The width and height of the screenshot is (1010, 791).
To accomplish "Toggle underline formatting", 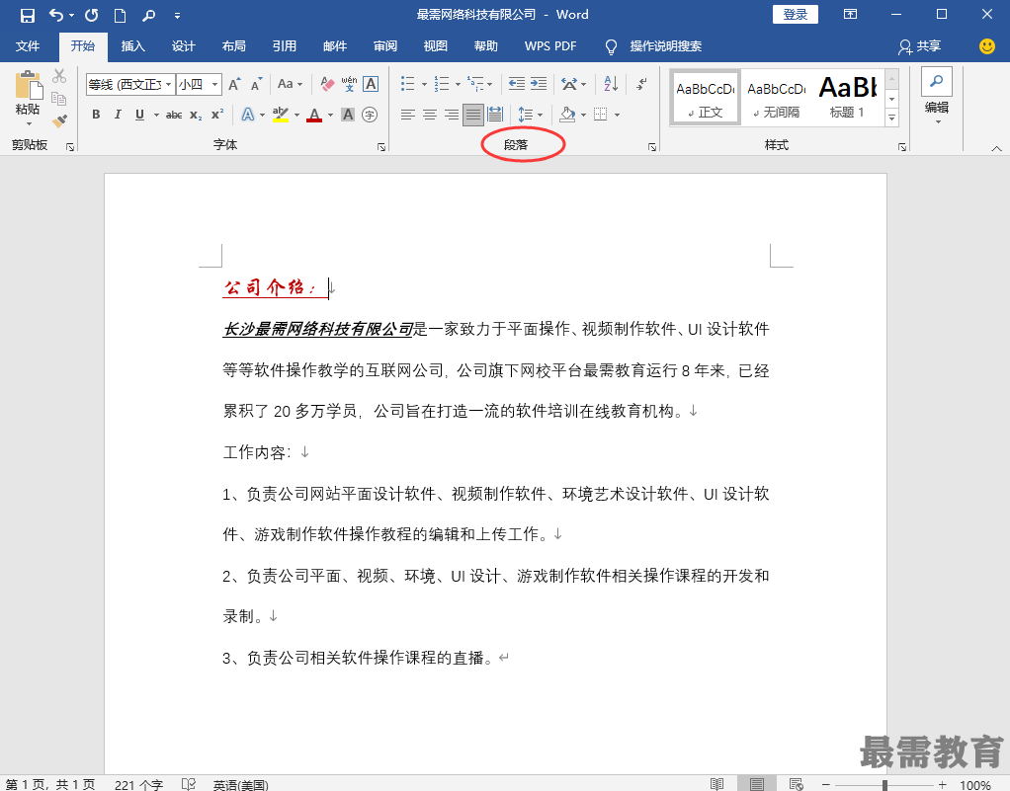I will pos(139,115).
